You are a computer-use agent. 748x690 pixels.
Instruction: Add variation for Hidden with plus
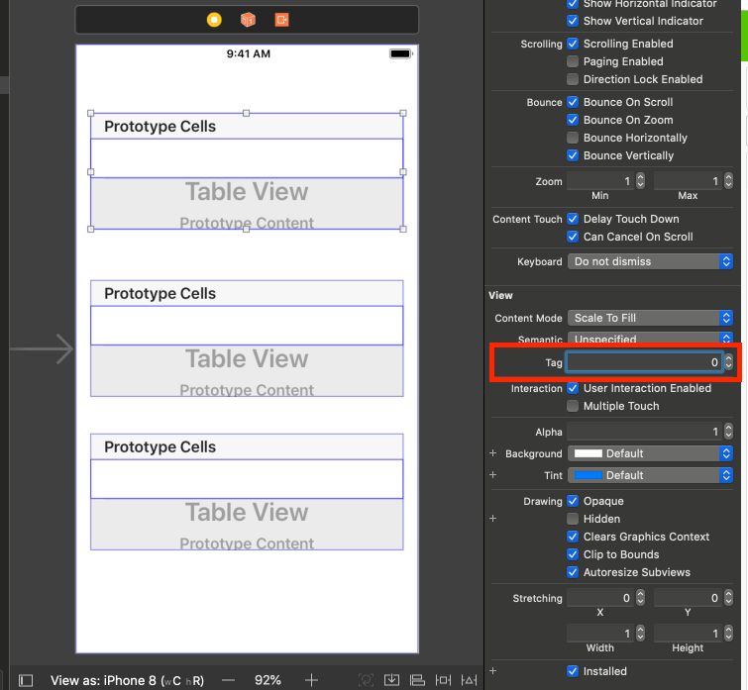(x=493, y=519)
